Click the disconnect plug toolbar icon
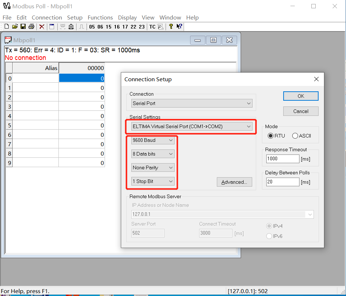 point(71,27)
